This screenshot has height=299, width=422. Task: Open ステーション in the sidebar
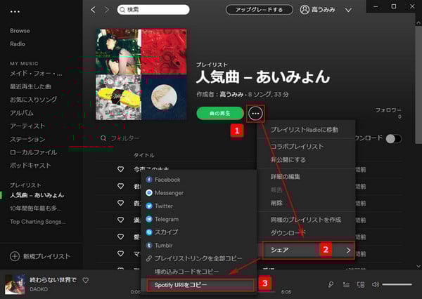pyautogui.click(x=27, y=139)
